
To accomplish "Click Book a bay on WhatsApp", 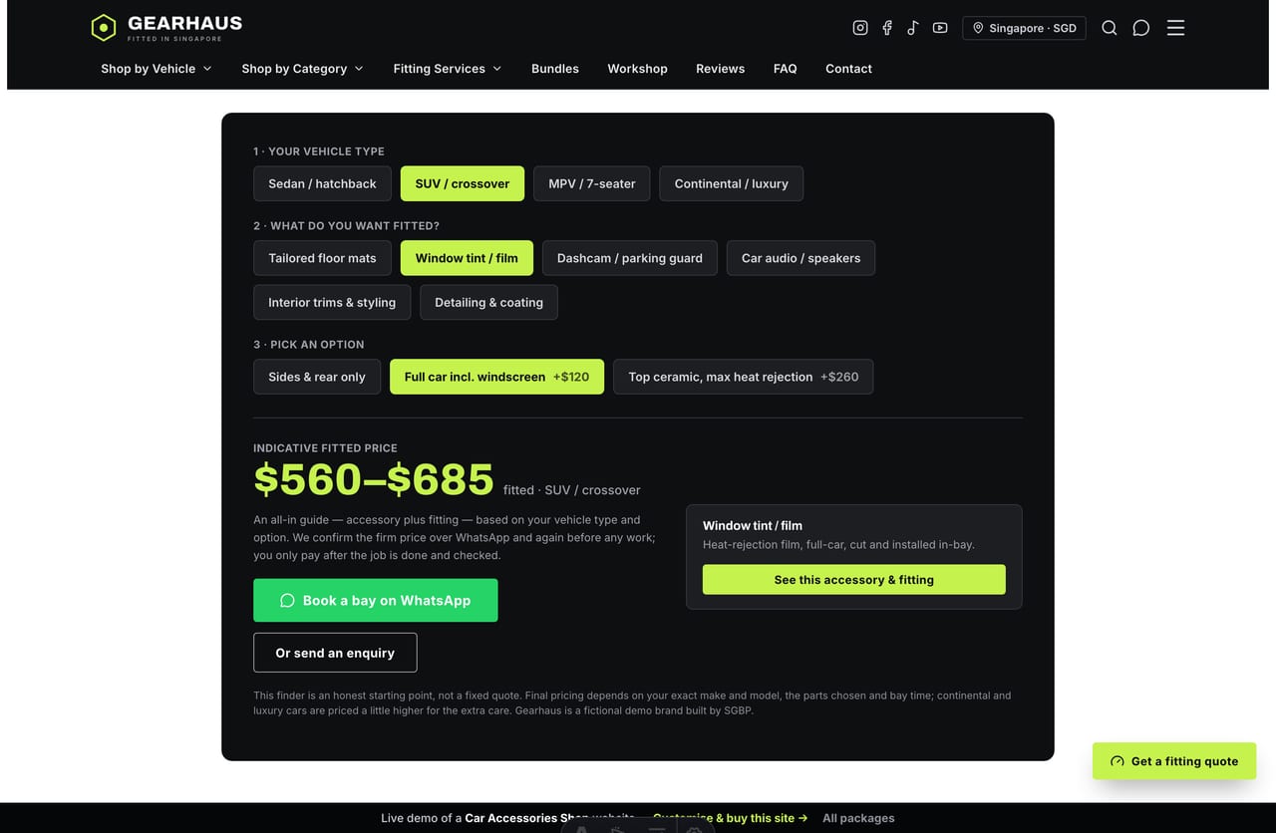I will tap(375, 601).
